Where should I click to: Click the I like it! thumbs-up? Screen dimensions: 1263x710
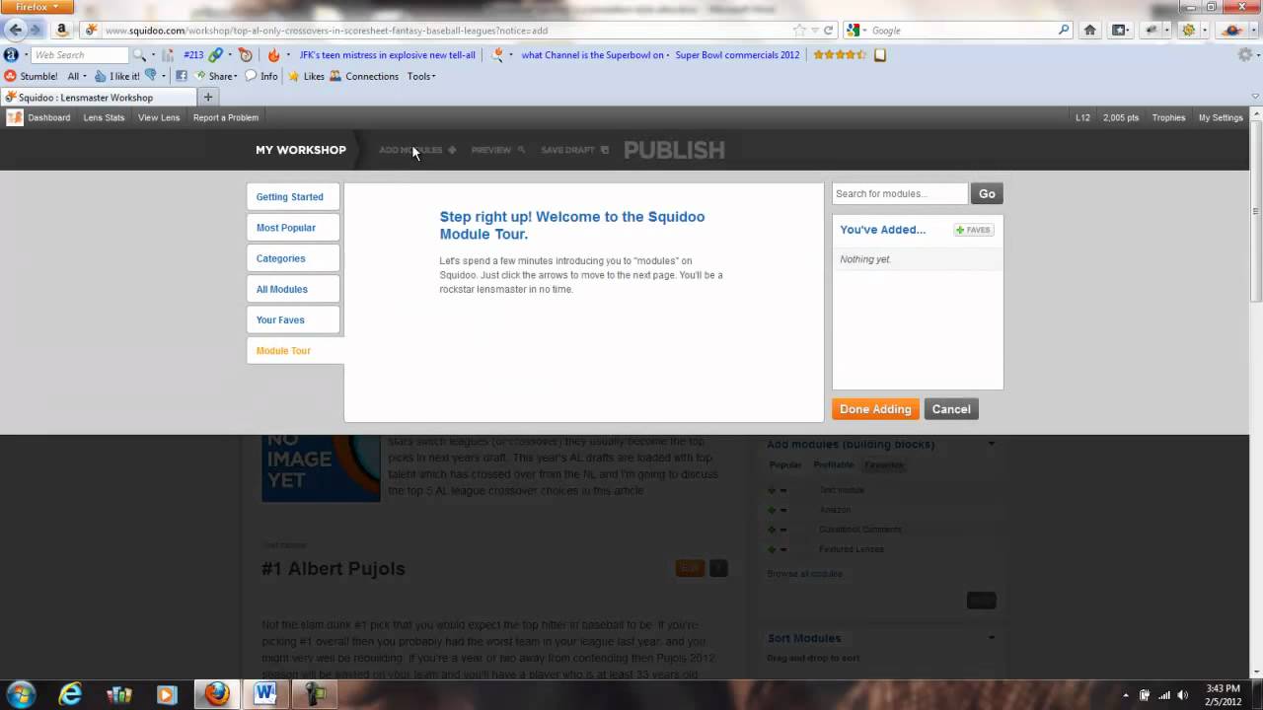pyautogui.click(x=116, y=76)
